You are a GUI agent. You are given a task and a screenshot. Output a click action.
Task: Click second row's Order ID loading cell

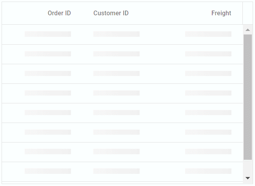coord(48,54)
